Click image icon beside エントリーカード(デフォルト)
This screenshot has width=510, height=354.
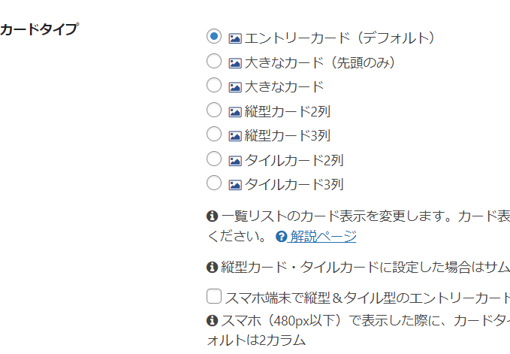pos(235,38)
